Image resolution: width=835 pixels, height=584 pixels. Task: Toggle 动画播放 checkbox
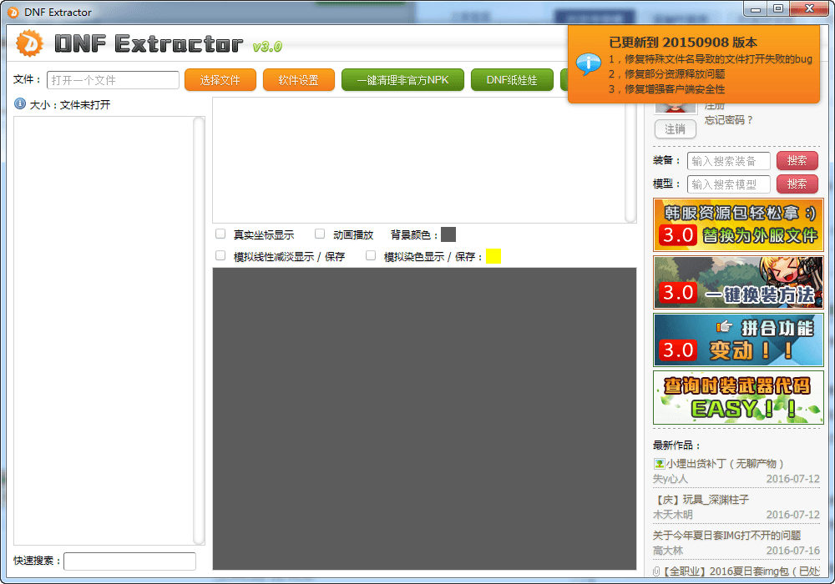pos(320,234)
